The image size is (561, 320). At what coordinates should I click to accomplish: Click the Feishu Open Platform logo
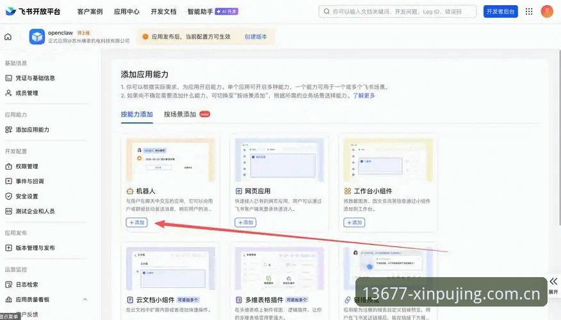pyautogui.click(x=33, y=12)
